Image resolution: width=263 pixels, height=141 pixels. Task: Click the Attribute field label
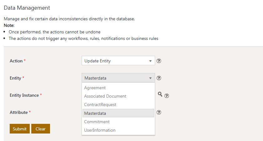coord(19,112)
